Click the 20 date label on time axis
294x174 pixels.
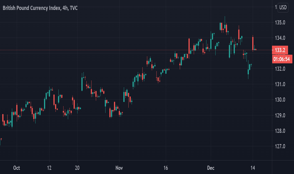pos(77,168)
